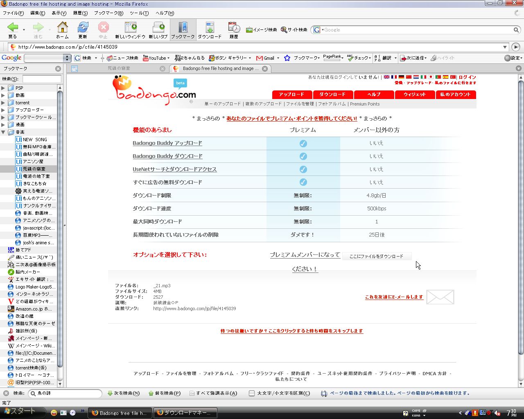Click the Premium Points link
Screen dimensions: 524x419
pyautogui.click(x=365, y=104)
